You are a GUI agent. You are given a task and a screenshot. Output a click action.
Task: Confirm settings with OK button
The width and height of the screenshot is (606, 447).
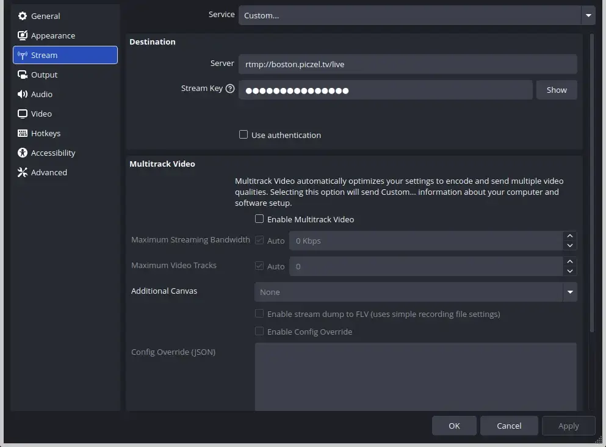click(x=454, y=426)
